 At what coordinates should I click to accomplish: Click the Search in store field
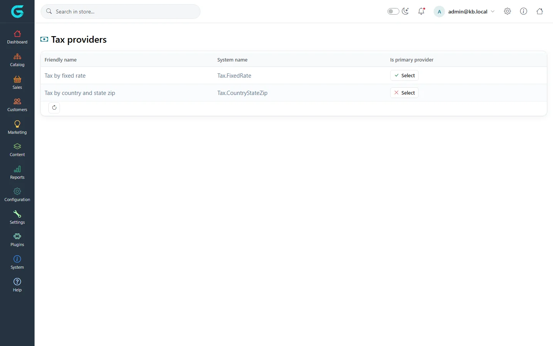(121, 12)
